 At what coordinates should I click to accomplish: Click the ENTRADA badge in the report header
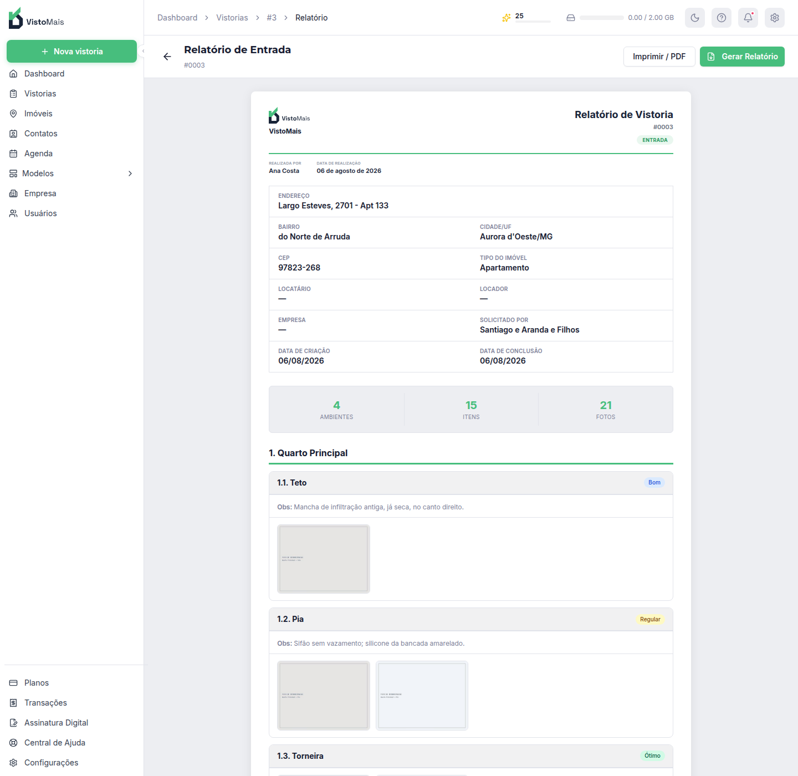(x=655, y=140)
